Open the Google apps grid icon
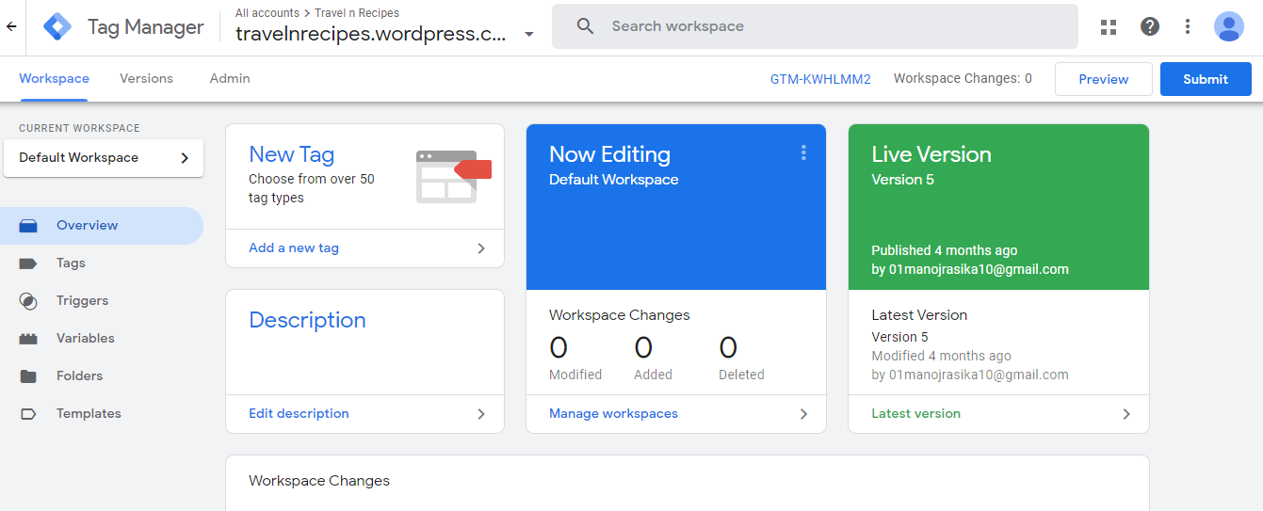 [1109, 26]
